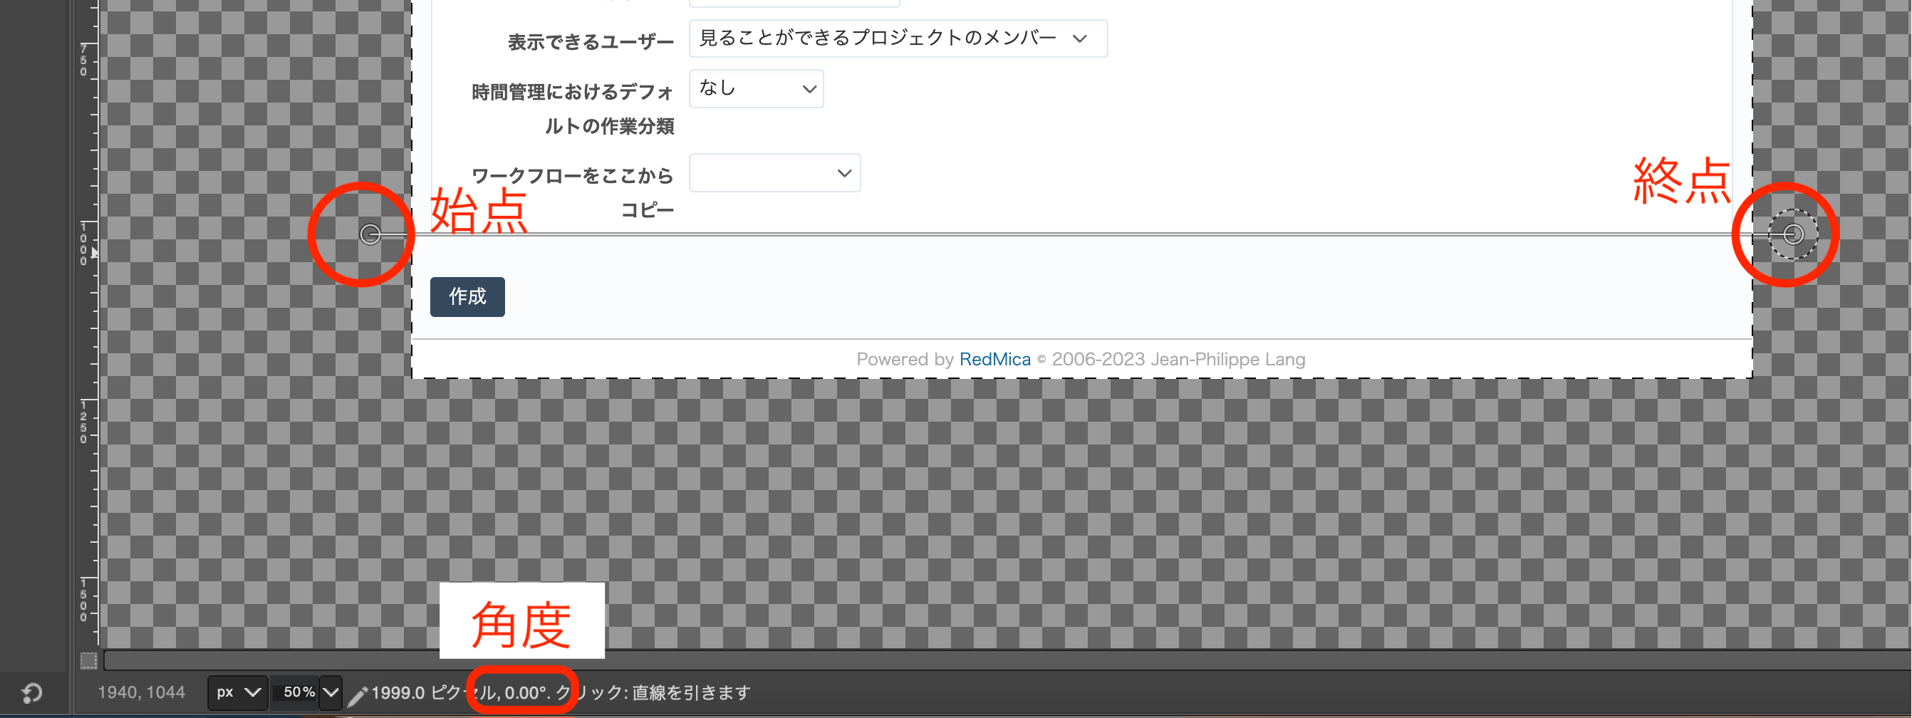The width and height of the screenshot is (1912, 718).
Task: Click the 50% zoom input field
Action: pos(296,693)
